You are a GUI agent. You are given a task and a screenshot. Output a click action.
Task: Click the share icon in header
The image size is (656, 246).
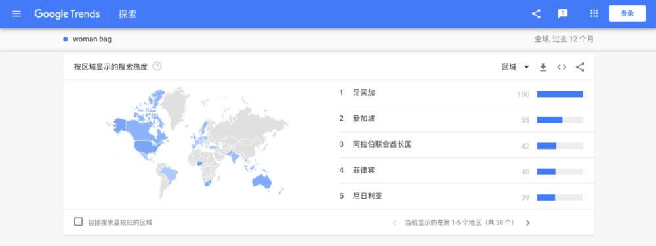[536, 14]
